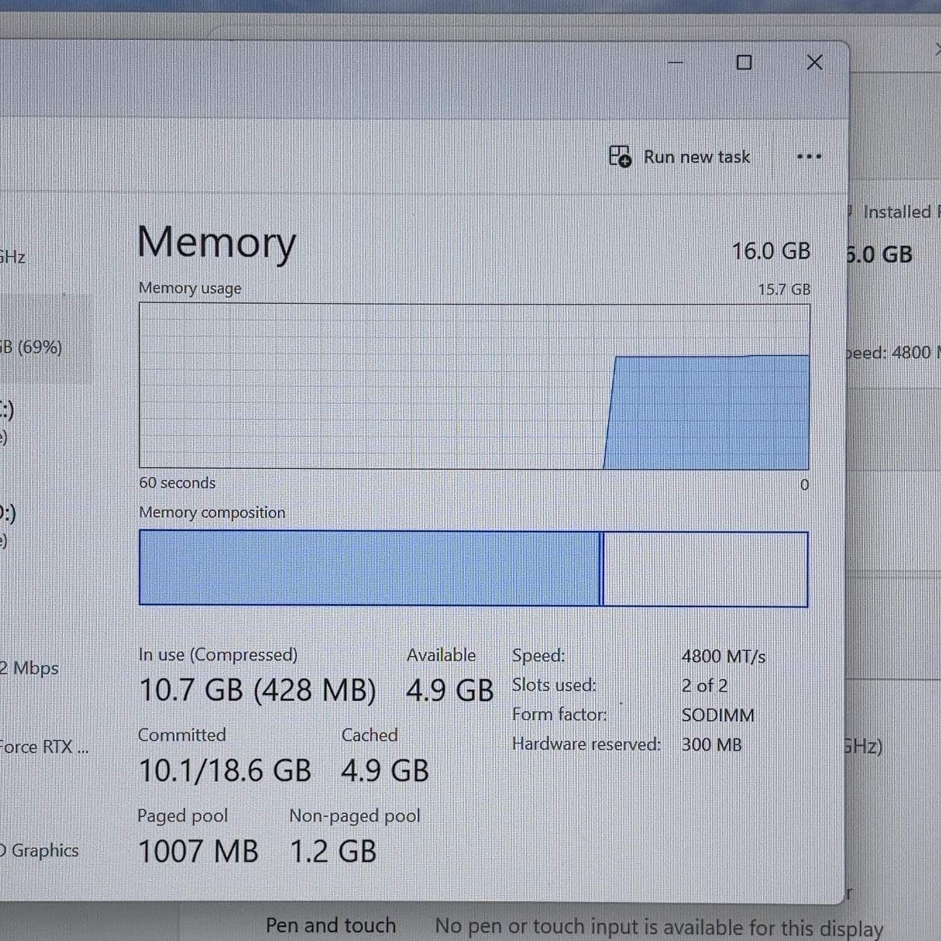Click the Available 4.9 GB value
This screenshot has width=941, height=941.
coord(450,691)
